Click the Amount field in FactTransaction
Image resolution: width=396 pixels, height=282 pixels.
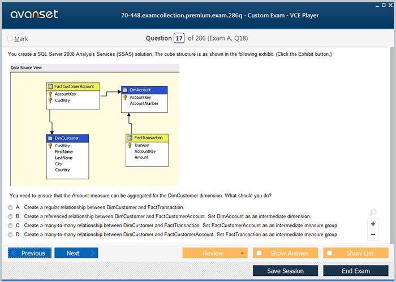tap(141, 157)
